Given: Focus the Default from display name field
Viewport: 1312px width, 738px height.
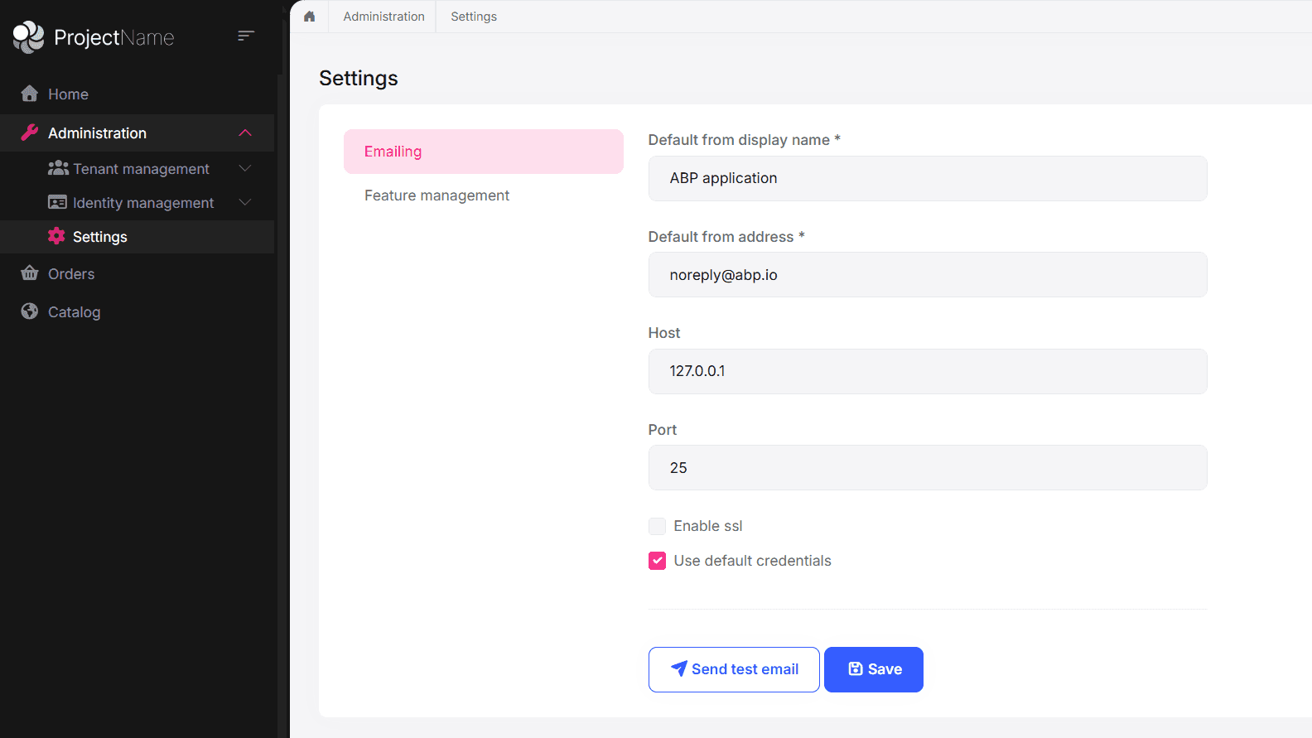Looking at the screenshot, I should [928, 178].
